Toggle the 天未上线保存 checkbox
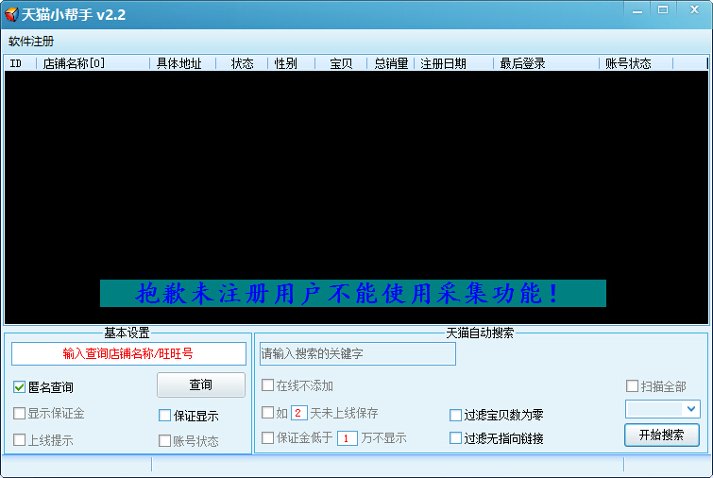 coord(267,413)
